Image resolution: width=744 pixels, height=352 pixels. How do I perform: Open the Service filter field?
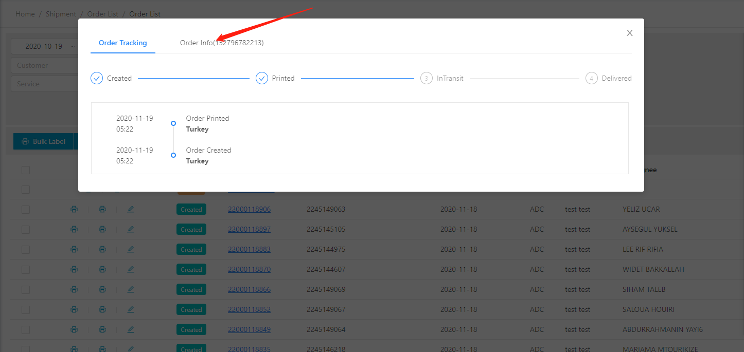(x=45, y=84)
